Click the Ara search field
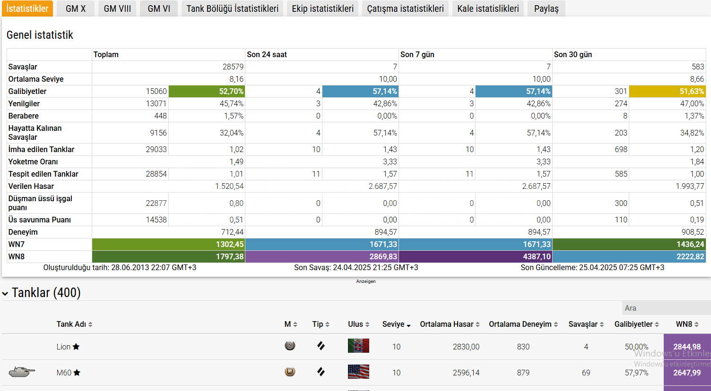 coord(666,308)
